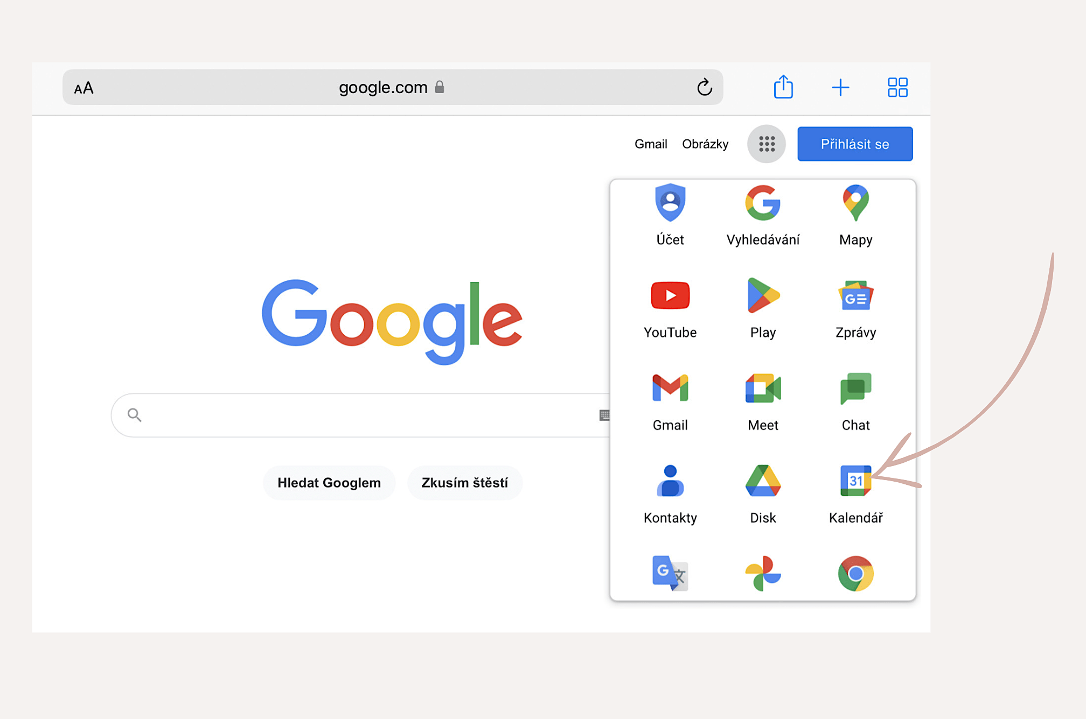Image resolution: width=1086 pixels, height=719 pixels.
Task: Open the Gmail link in top bar
Action: coord(651,144)
